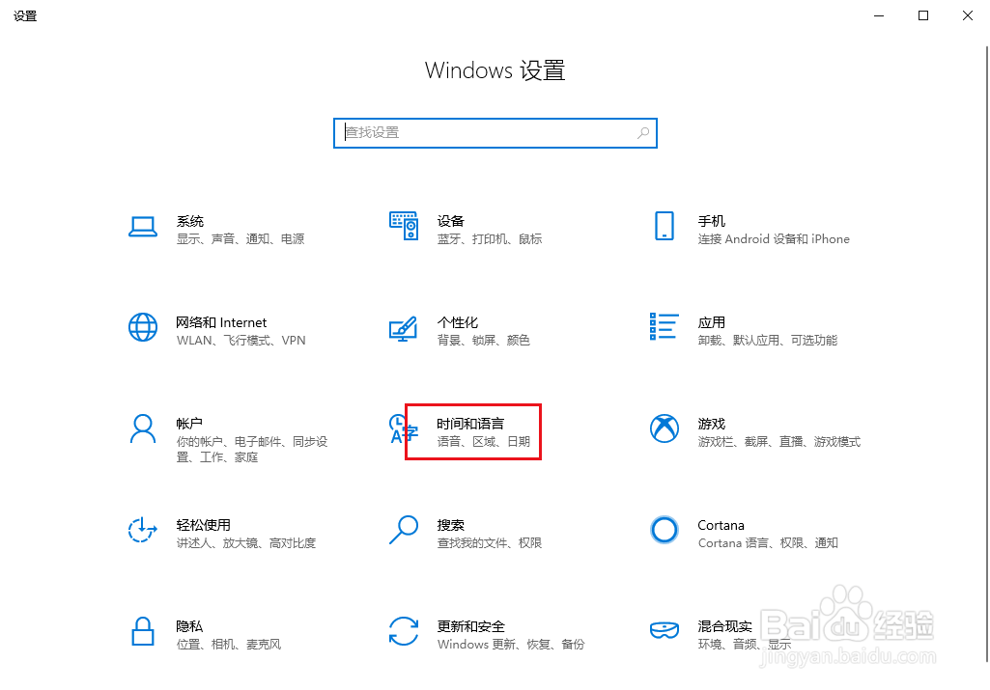This screenshot has height=690, width=990.
Task: Open the 帐户 settings title
Action: pos(189,424)
